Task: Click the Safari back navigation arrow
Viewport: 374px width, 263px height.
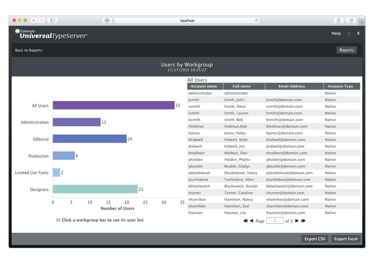Action: click(x=34, y=21)
